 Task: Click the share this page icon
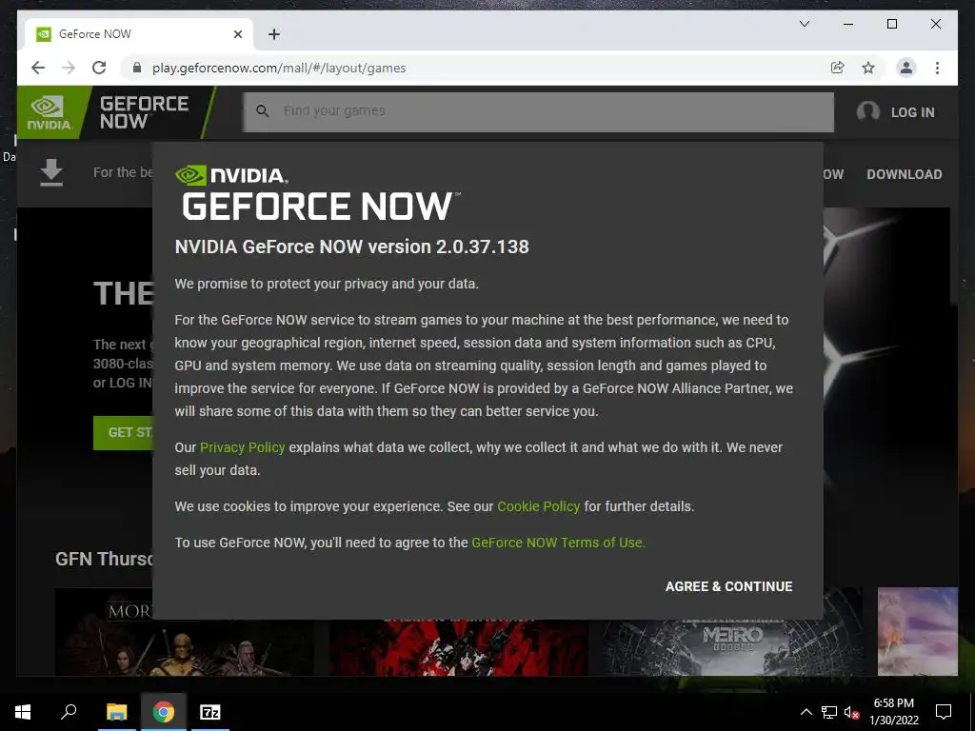(838, 68)
